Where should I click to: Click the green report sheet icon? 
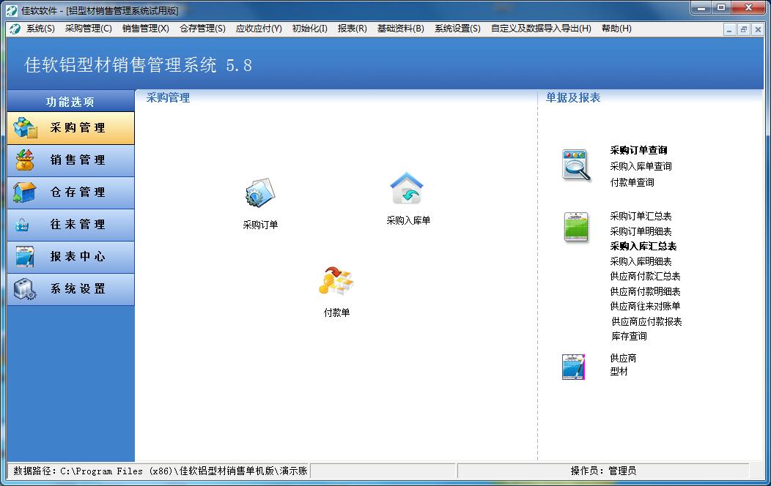tap(576, 228)
